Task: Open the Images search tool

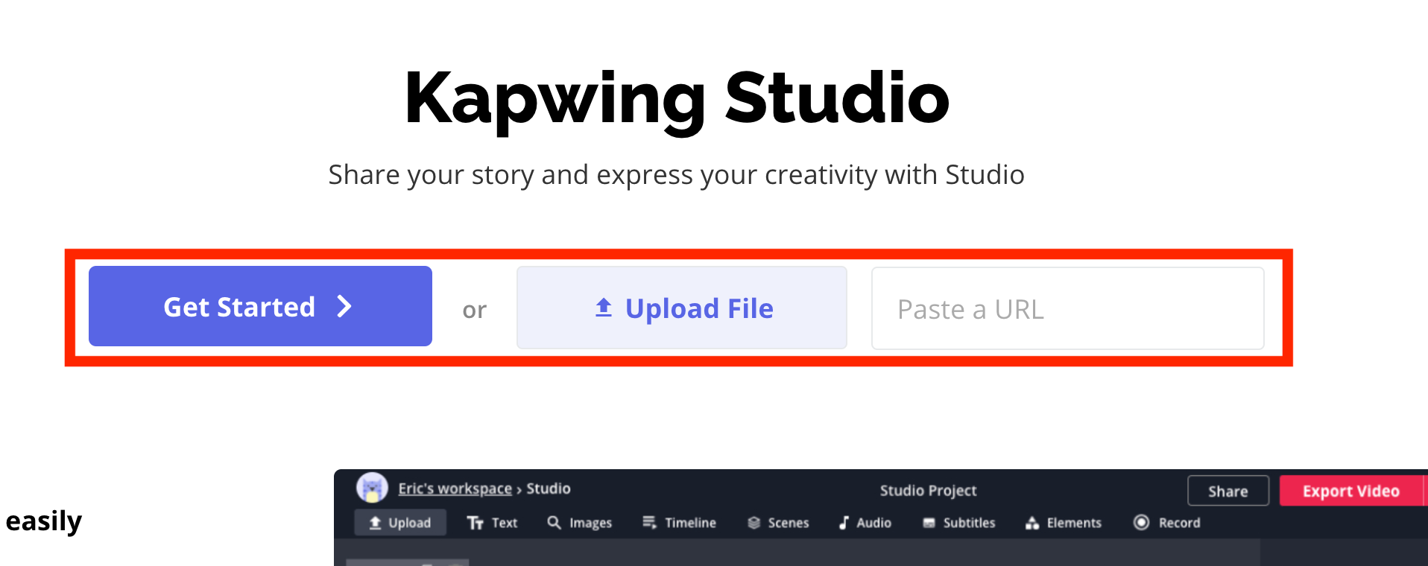Action: coord(580,523)
